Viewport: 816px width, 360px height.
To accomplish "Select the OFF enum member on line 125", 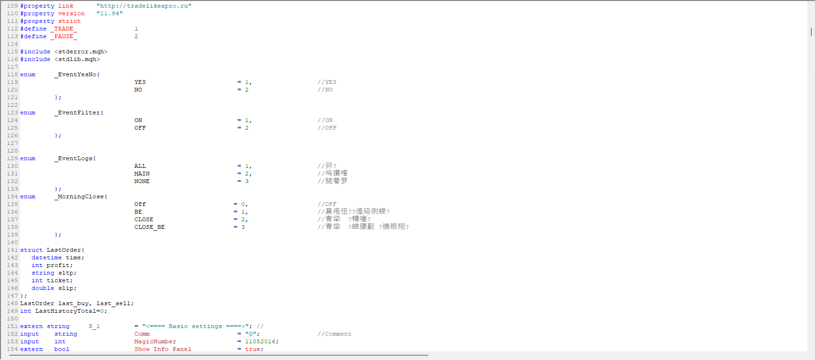I will (140, 128).
